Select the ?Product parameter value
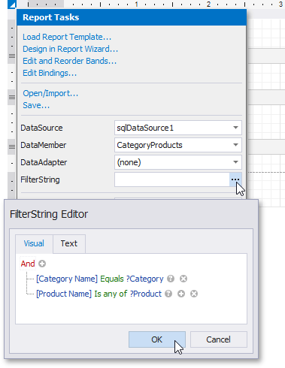 (146, 294)
